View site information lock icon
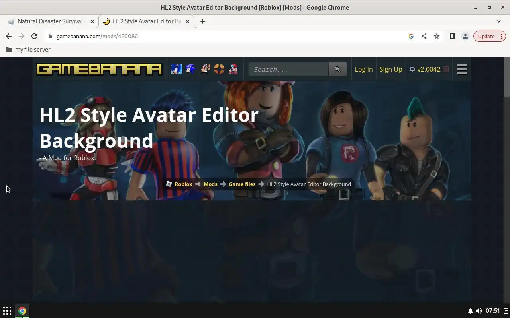The height and width of the screenshot is (318, 510). tap(50, 36)
